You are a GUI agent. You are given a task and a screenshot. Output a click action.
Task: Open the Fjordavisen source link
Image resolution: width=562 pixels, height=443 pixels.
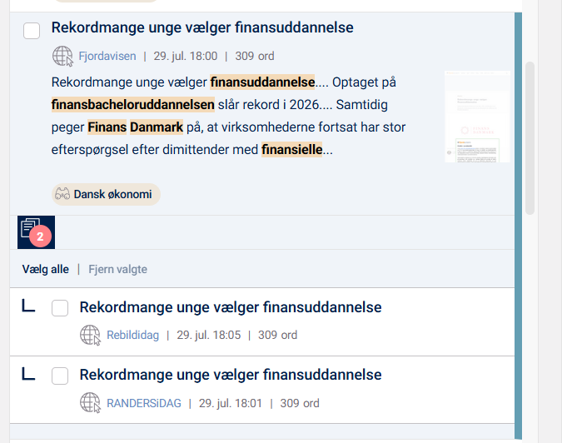[107, 57]
